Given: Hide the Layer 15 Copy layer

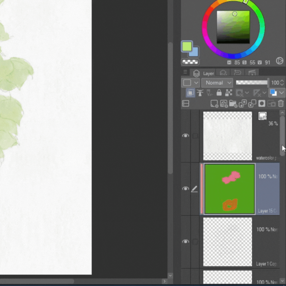Looking at the screenshot, I should click(185, 188).
